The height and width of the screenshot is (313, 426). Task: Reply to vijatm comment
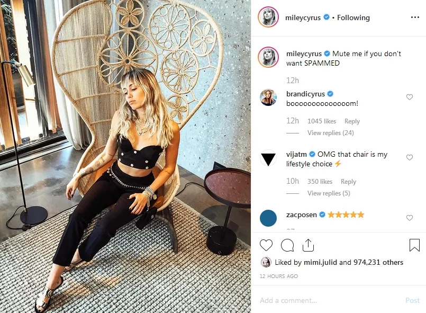(348, 181)
